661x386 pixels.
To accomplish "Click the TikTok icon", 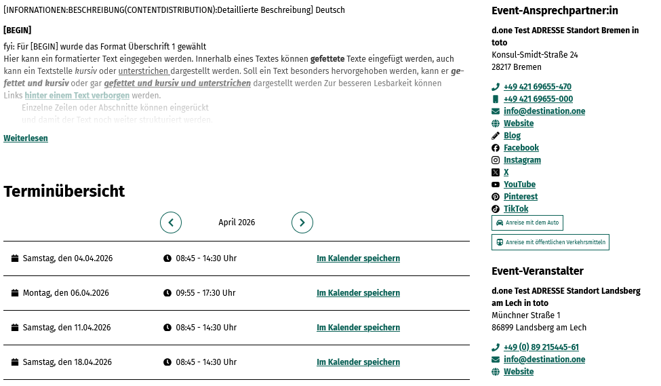I will pos(496,209).
